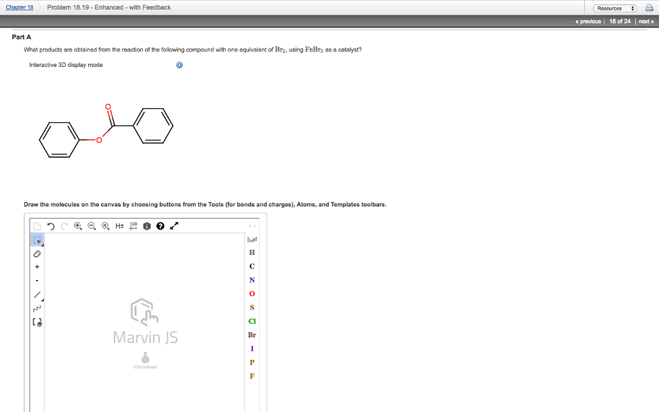Screen dimensions: 659x412
Task: Reset the canvas zoom level
Action: (106, 225)
